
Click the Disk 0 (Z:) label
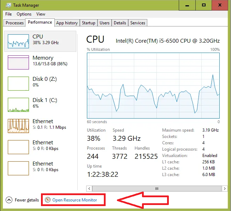pos(45,79)
